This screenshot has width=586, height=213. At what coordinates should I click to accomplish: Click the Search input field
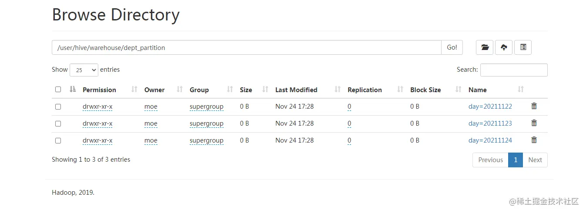coord(513,70)
